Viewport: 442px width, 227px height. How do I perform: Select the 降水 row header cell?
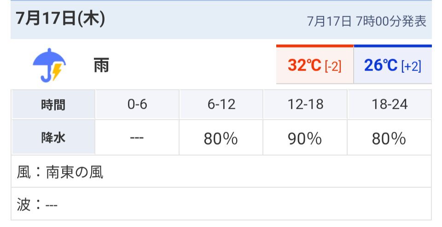coord(53,138)
